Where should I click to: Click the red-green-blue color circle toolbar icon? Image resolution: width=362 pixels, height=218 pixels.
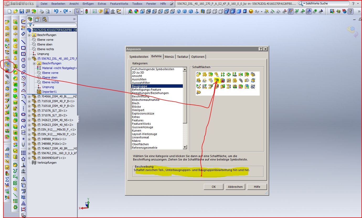tap(136, 12)
